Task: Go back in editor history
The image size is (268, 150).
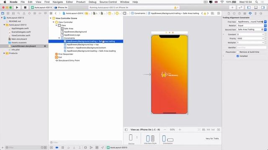Action: pyautogui.click(x=56, y=13)
